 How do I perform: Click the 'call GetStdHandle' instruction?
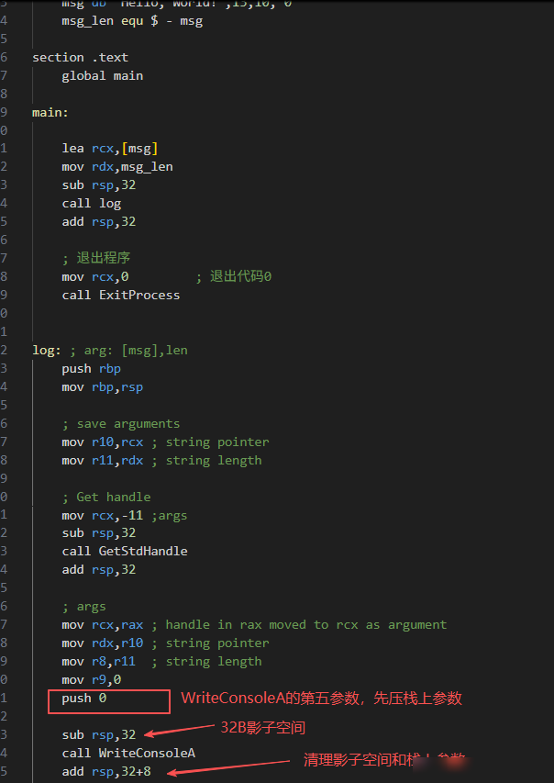click(125, 552)
